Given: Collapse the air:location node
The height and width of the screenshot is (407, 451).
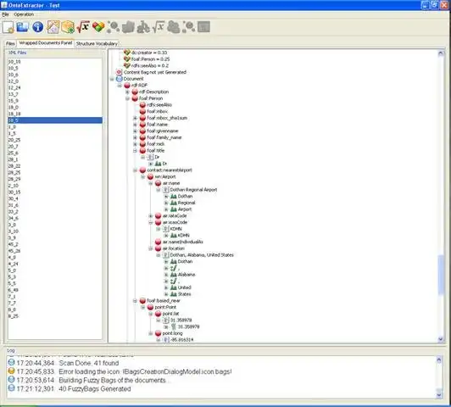Looking at the screenshot, I should 151,248.
